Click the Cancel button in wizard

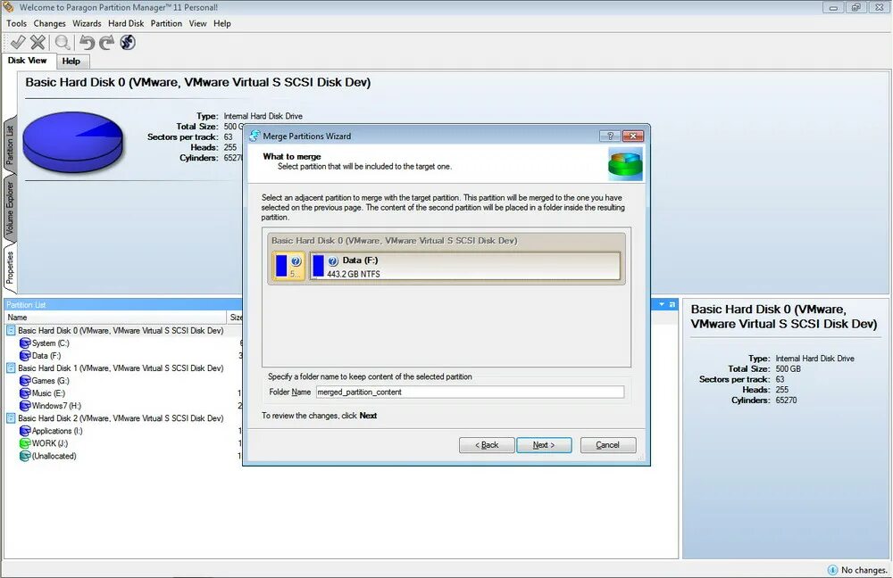(x=607, y=445)
